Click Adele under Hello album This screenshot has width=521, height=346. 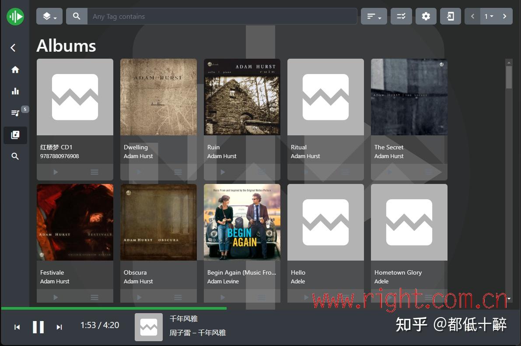pos(298,282)
